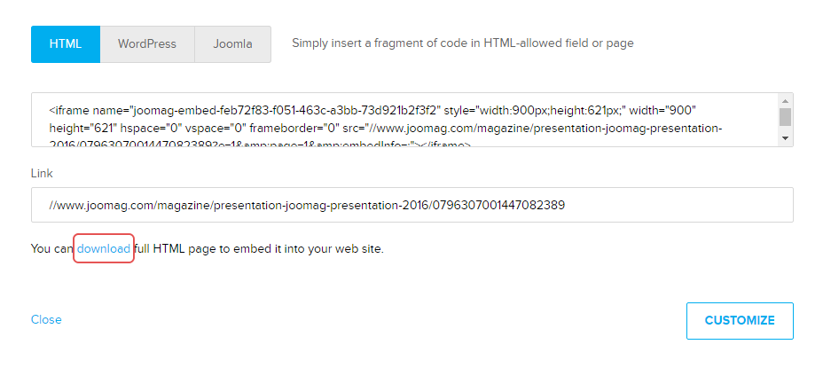Open the WordPress tab
823x368 pixels.
(147, 43)
